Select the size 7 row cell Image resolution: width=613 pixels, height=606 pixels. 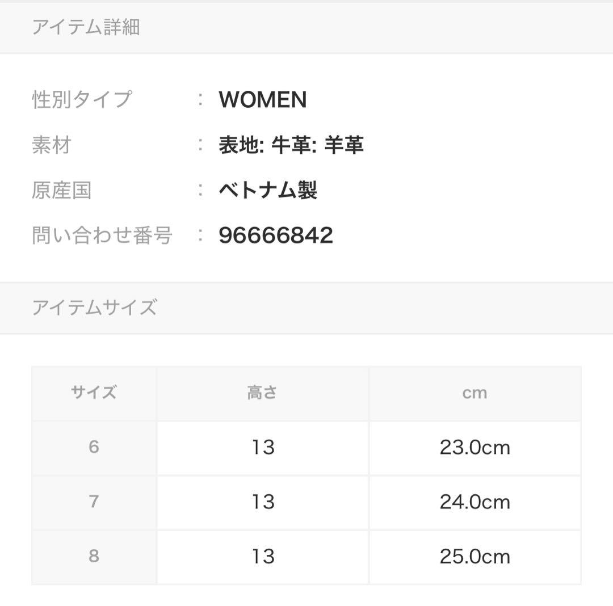pos(94,502)
